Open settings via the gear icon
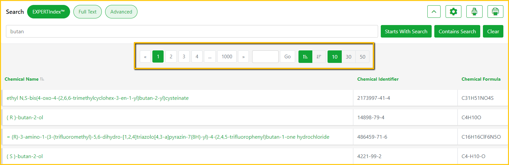Image resolution: width=509 pixels, height=165 pixels. point(453,12)
